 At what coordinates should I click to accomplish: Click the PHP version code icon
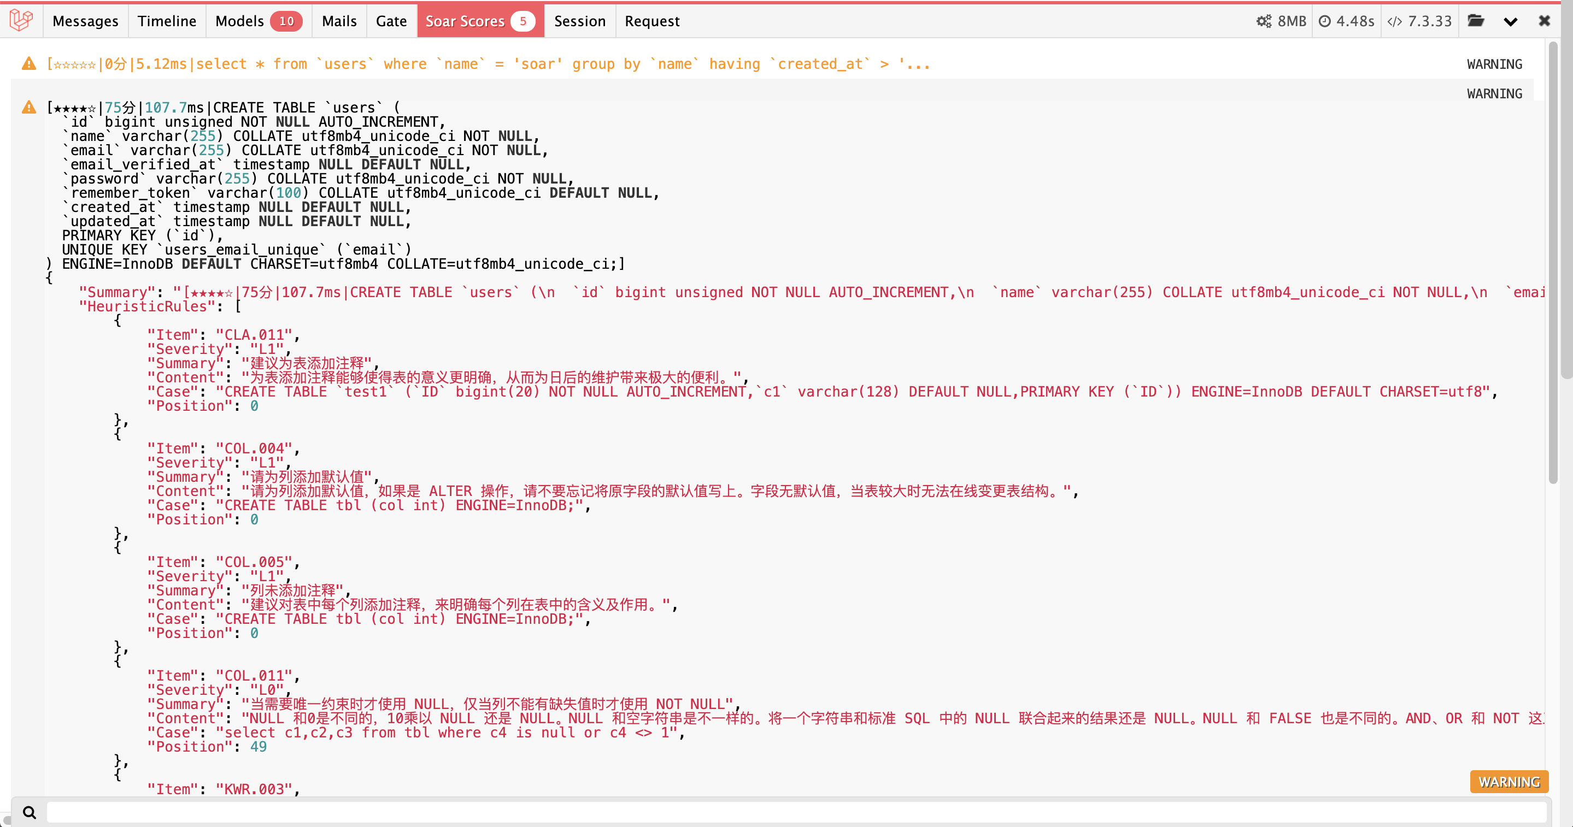1394,21
